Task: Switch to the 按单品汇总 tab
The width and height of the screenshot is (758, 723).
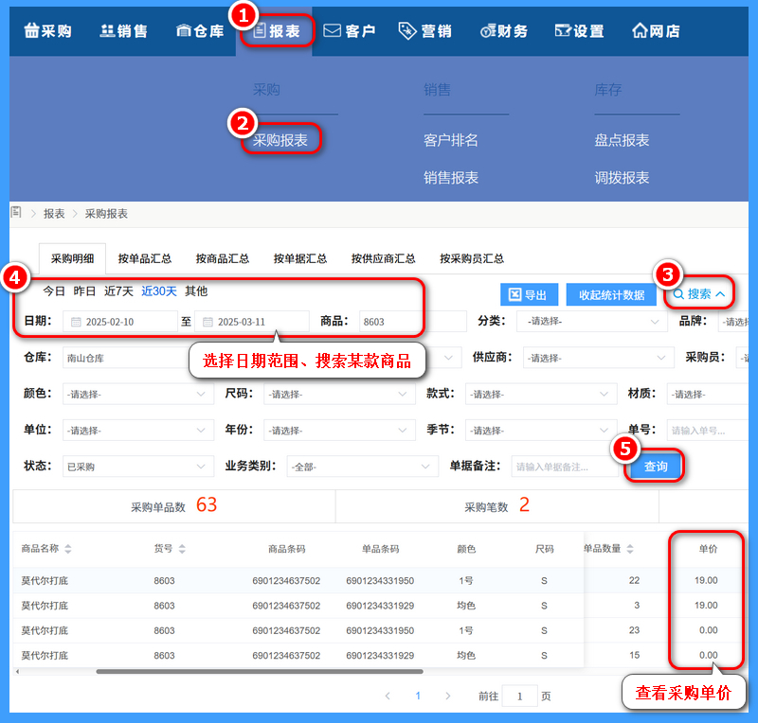Action: (x=145, y=258)
